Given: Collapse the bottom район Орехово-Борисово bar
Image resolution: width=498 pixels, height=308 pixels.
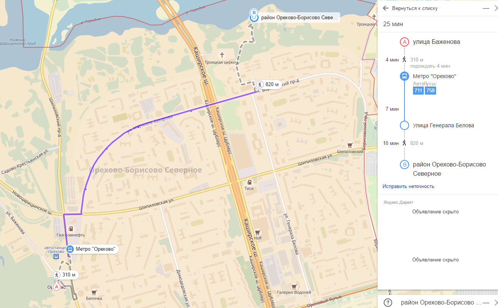Looking at the screenshot, I should (486, 302).
